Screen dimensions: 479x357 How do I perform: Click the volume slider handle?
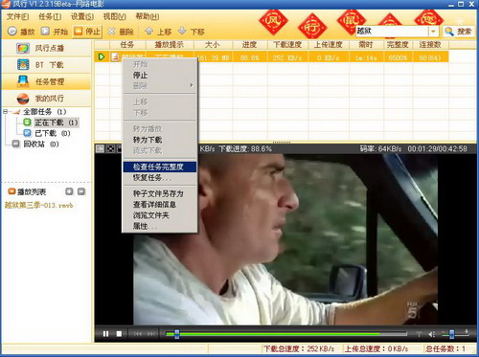[x=451, y=334]
